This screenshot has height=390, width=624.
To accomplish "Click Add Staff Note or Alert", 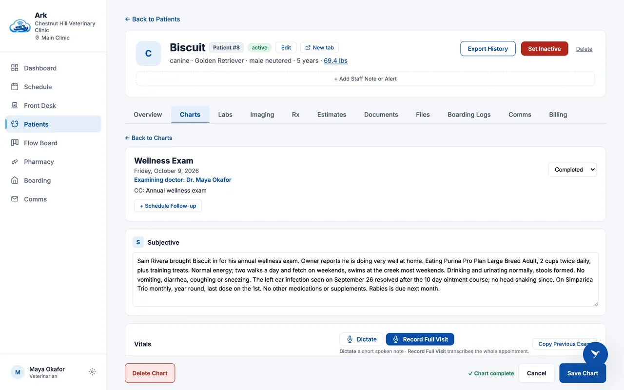I will pos(365,79).
